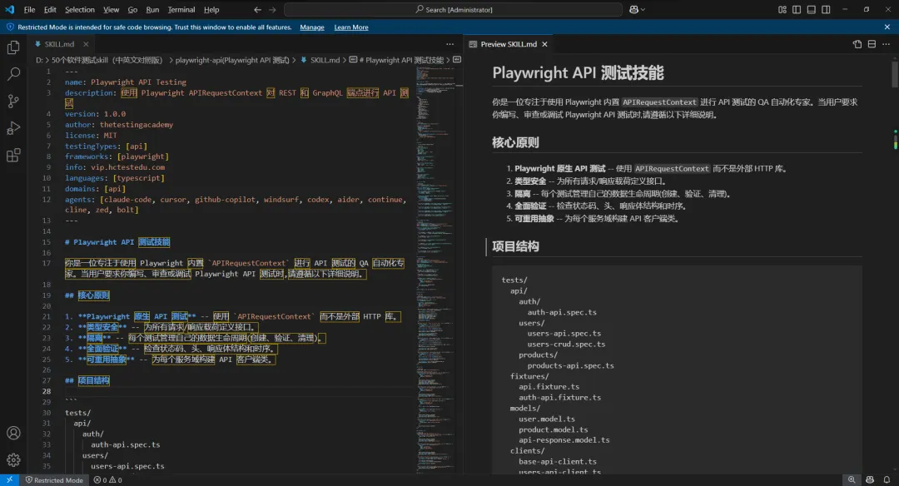Open the Customize Layout icon
The image size is (899, 486).
pyautogui.click(x=782, y=10)
